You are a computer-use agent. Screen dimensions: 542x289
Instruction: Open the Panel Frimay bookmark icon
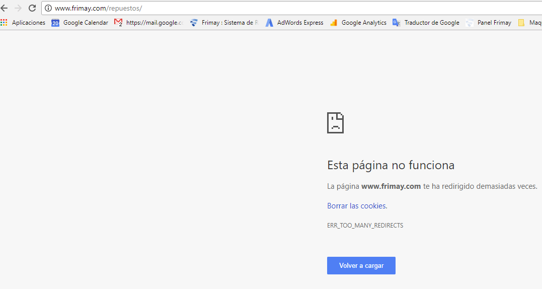(470, 23)
